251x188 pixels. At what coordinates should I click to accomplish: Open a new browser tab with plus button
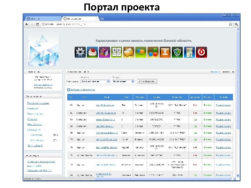(x=102, y=19)
